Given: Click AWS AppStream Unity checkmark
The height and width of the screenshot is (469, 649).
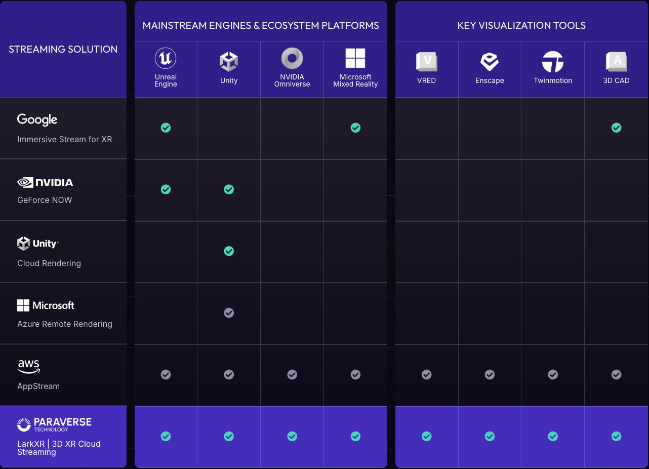Looking at the screenshot, I should (229, 374).
